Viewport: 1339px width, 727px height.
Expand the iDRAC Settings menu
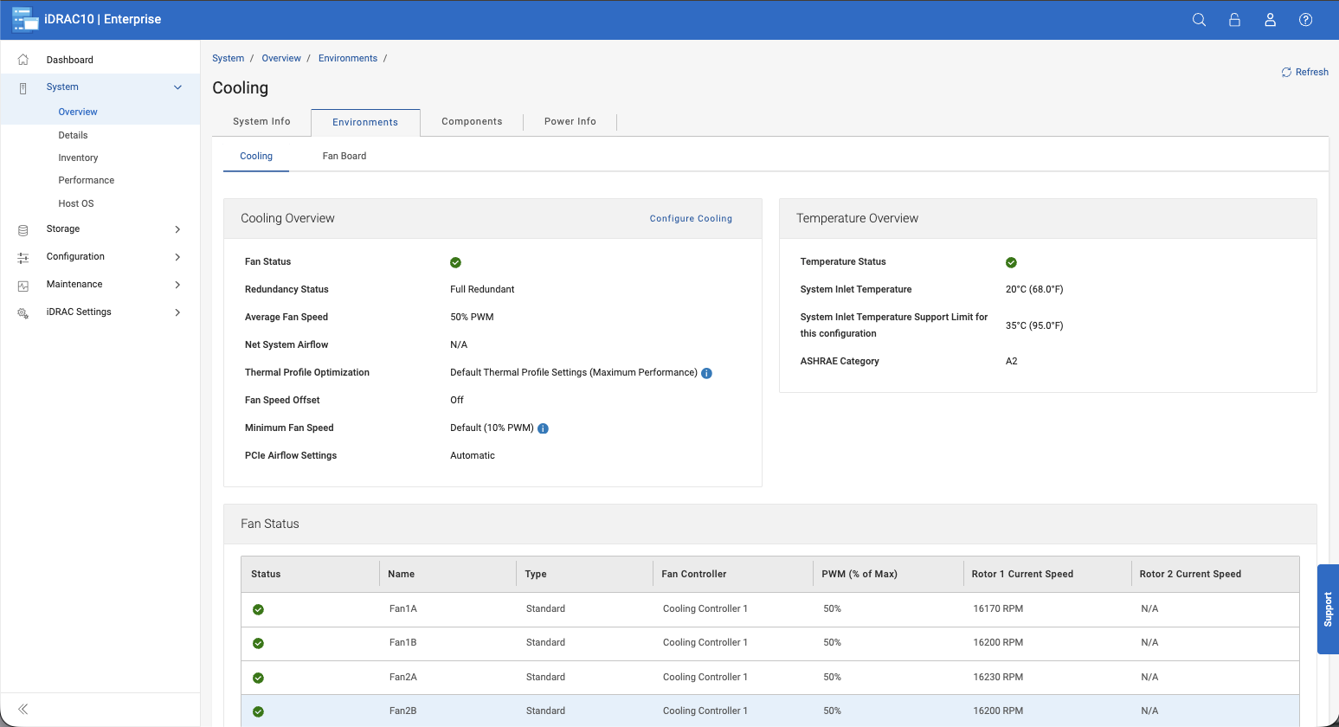177,312
